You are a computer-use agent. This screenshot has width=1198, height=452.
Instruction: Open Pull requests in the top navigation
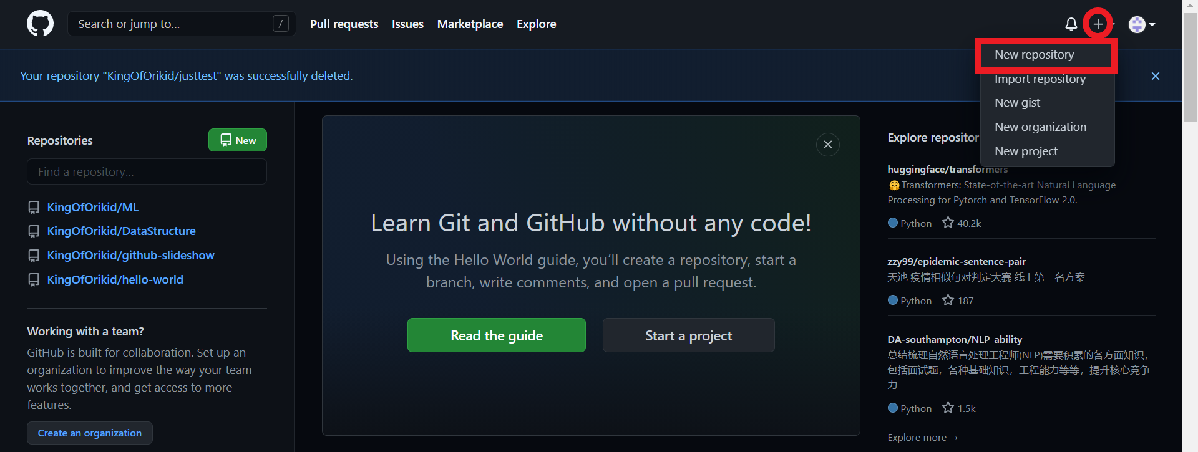coord(344,24)
